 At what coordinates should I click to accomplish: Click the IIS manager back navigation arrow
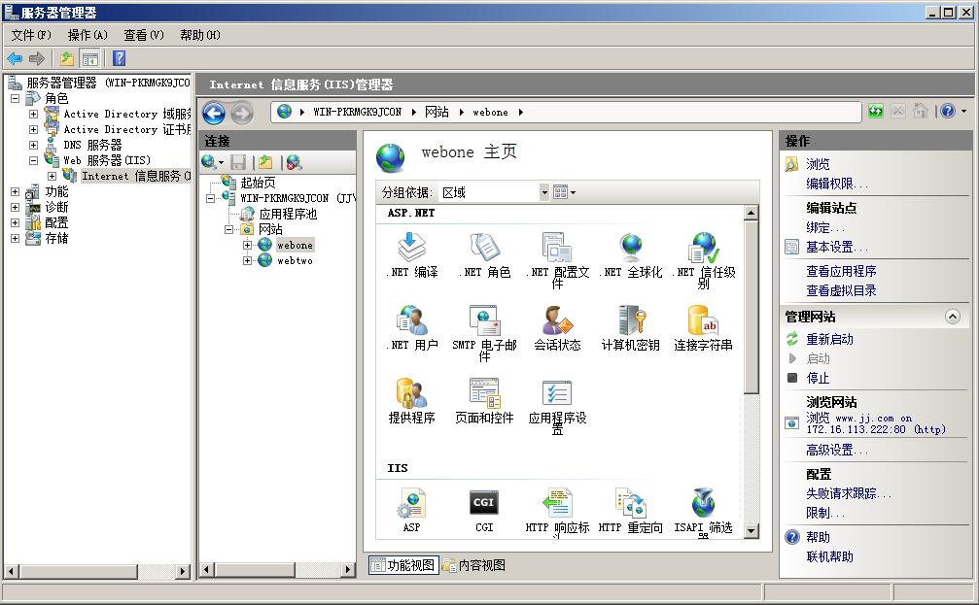tap(214, 113)
